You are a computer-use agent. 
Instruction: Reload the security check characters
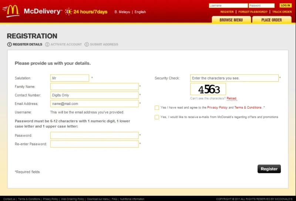232,98
